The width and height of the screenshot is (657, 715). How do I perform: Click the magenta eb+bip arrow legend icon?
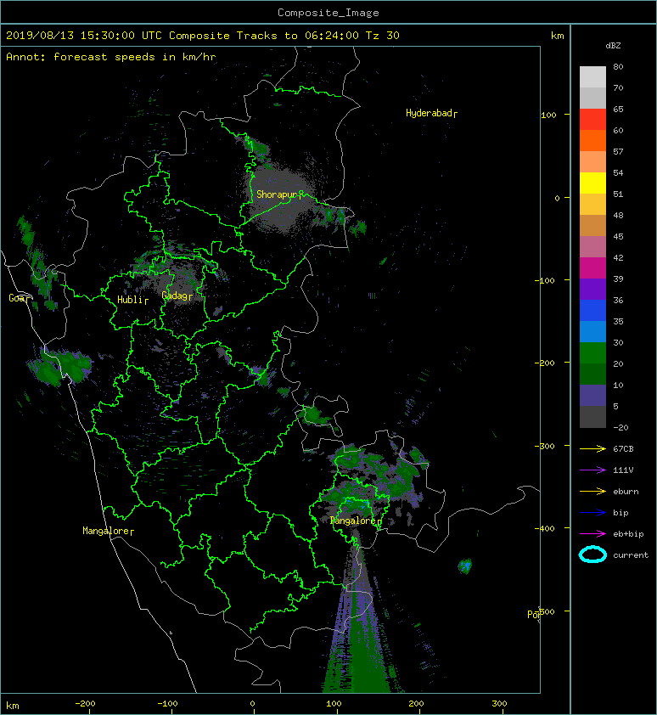[x=592, y=533]
